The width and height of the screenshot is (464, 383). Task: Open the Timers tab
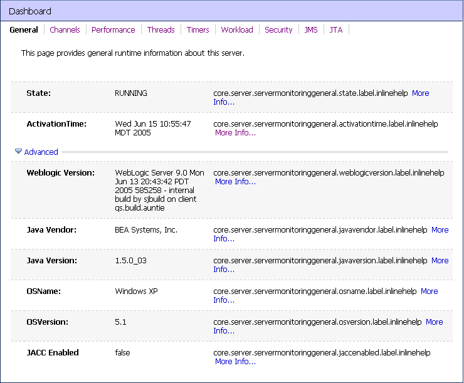click(x=198, y=30)
